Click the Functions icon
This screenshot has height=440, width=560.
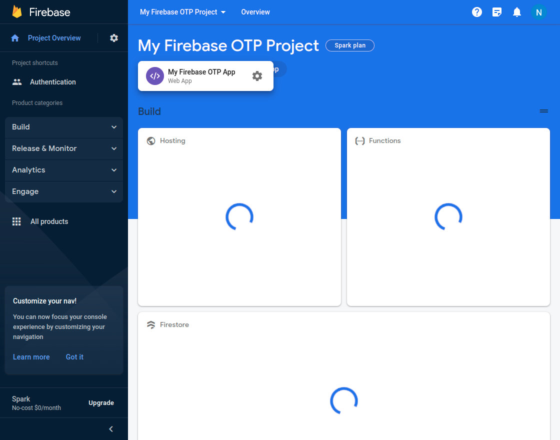[x=360, y=140]
